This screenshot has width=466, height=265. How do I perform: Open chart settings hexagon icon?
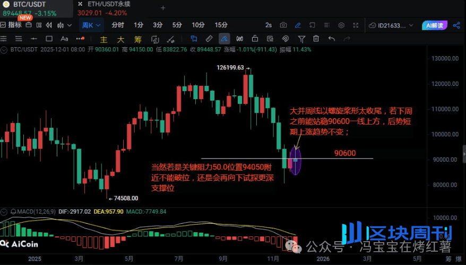[x=341, y=25]
